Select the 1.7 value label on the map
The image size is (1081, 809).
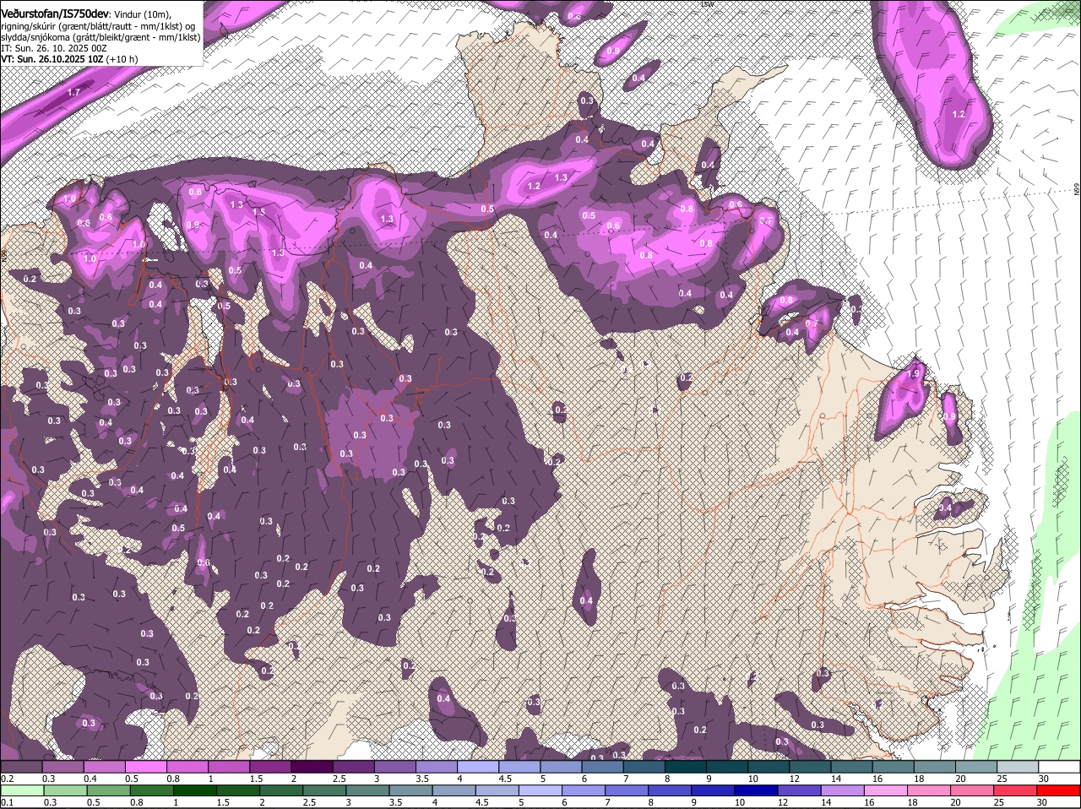pos(73,92)
